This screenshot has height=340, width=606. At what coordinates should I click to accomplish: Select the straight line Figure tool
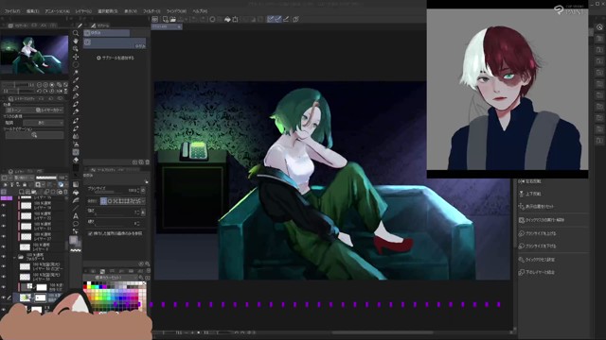[76, 208]
